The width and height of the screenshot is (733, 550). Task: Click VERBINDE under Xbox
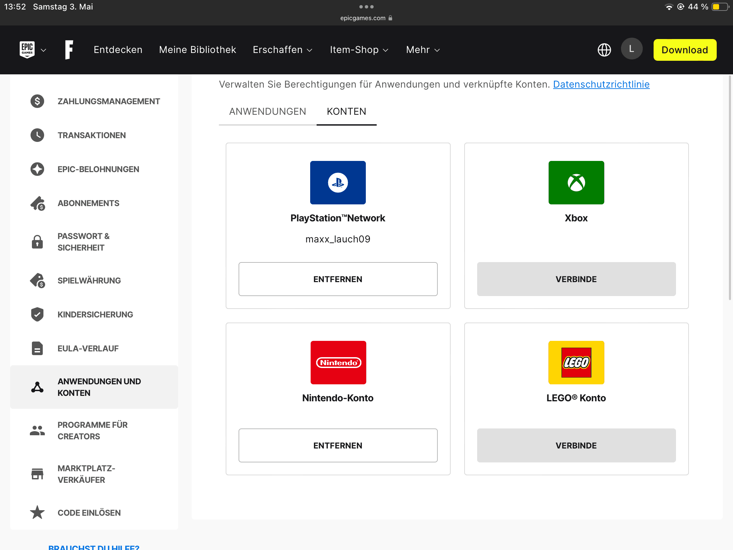(576, 279)
